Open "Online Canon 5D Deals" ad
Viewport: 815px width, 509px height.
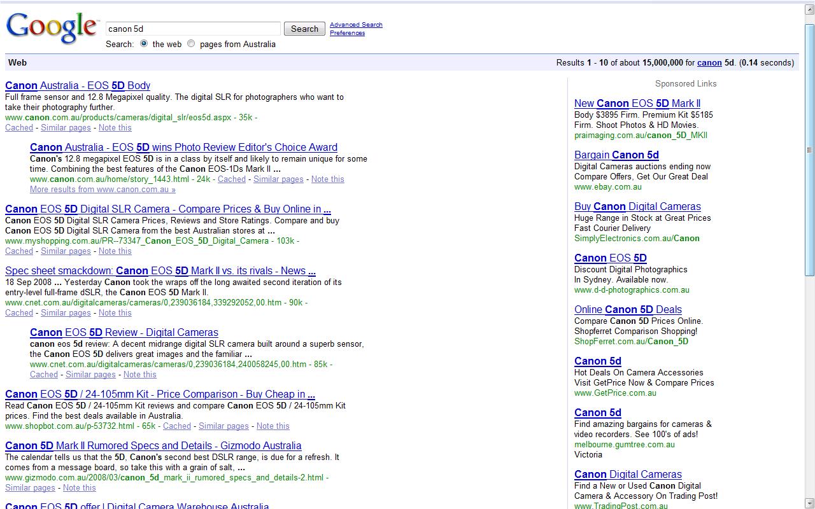(x=628, y=309)
